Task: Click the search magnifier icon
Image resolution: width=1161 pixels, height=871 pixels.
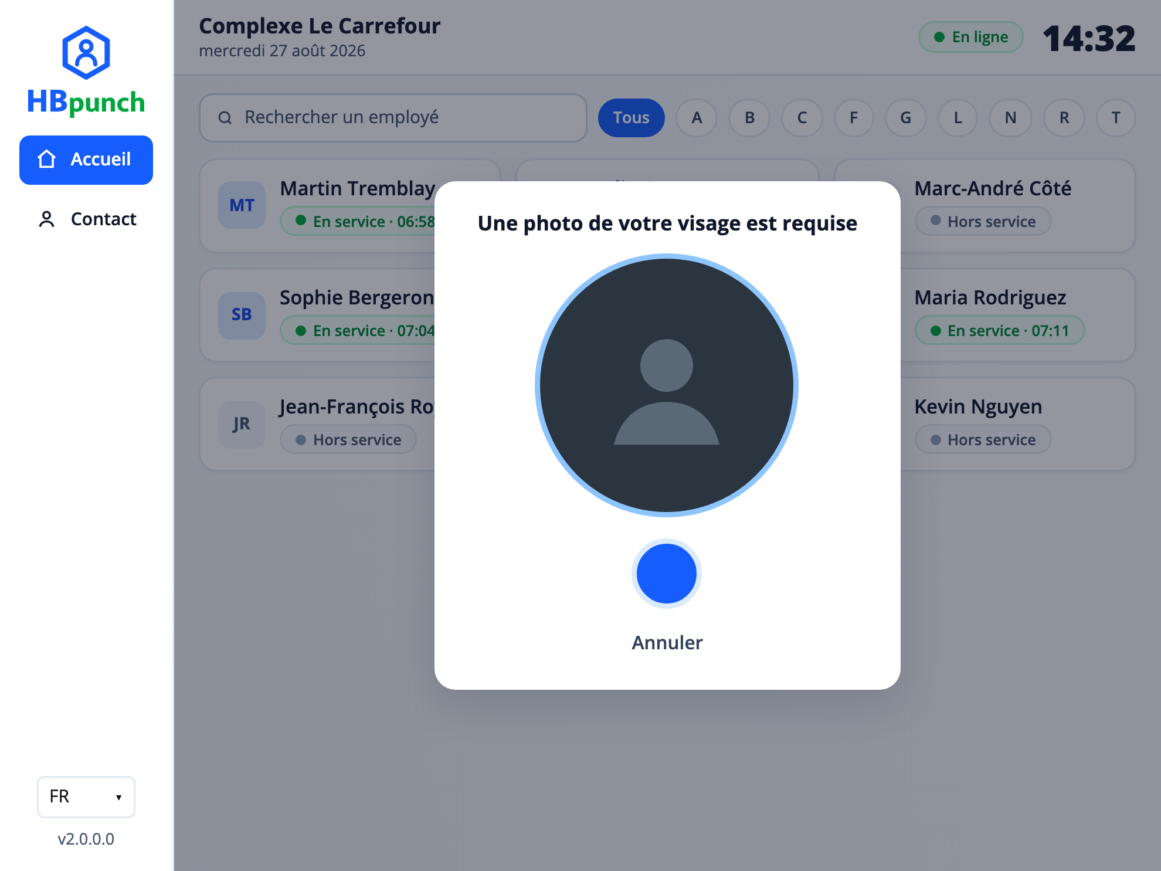Action: [225, 118]
